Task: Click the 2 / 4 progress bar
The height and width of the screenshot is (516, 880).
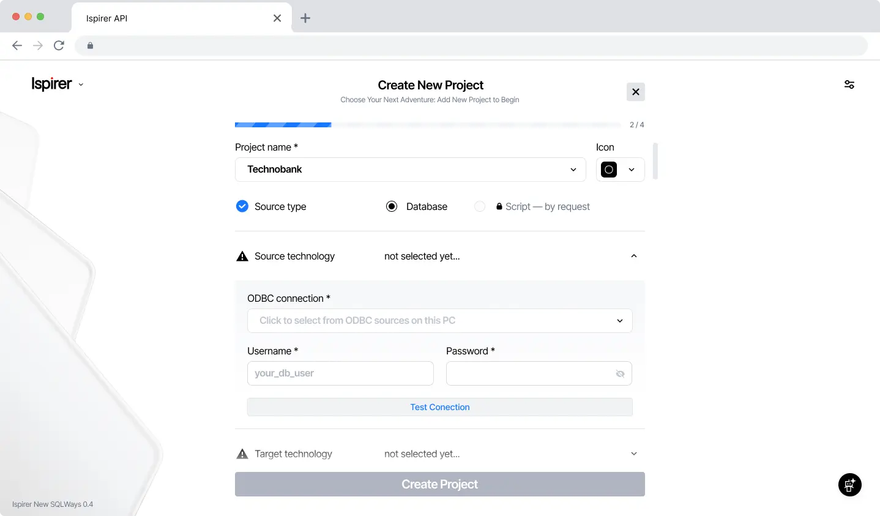Action: (428, 125)
